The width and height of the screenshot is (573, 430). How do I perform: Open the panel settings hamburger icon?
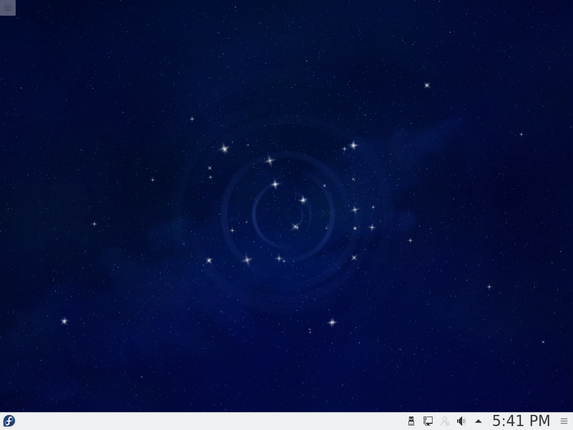(x=564, y=421)
